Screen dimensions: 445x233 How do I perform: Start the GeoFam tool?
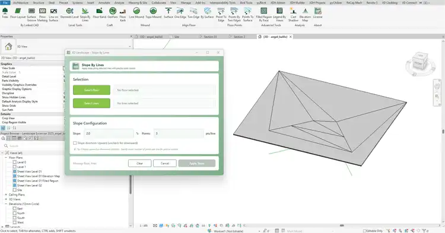(112, 13)
